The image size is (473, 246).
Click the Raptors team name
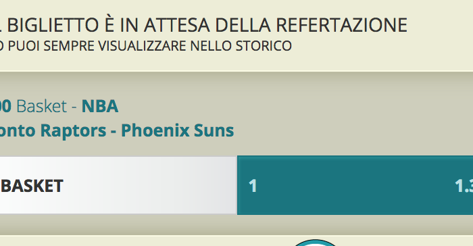[x=73, y=130]
